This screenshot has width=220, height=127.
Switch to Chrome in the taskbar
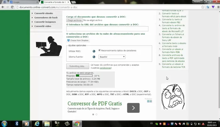[77, 124]
